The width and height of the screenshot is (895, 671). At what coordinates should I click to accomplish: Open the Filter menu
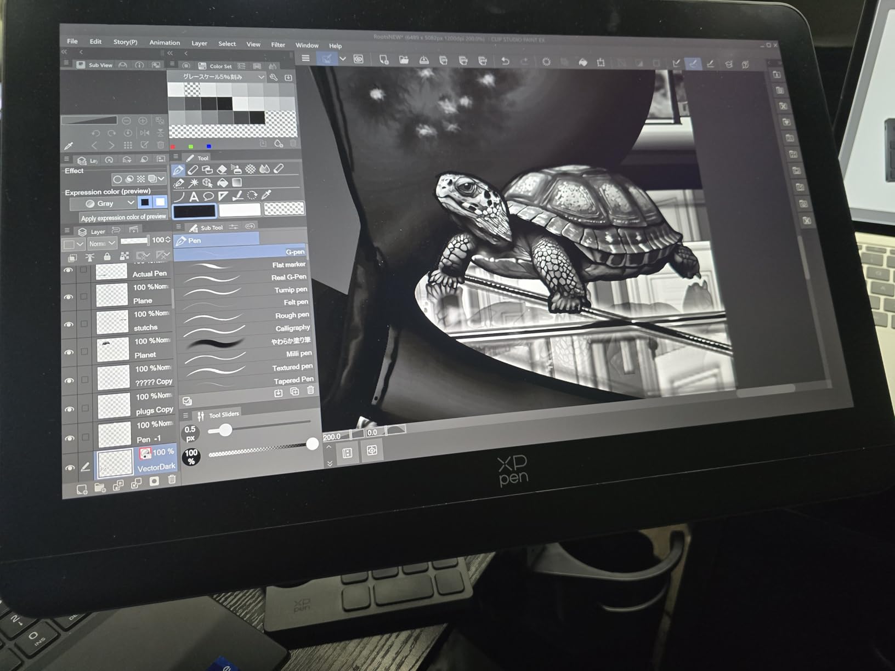click(278, 44)
